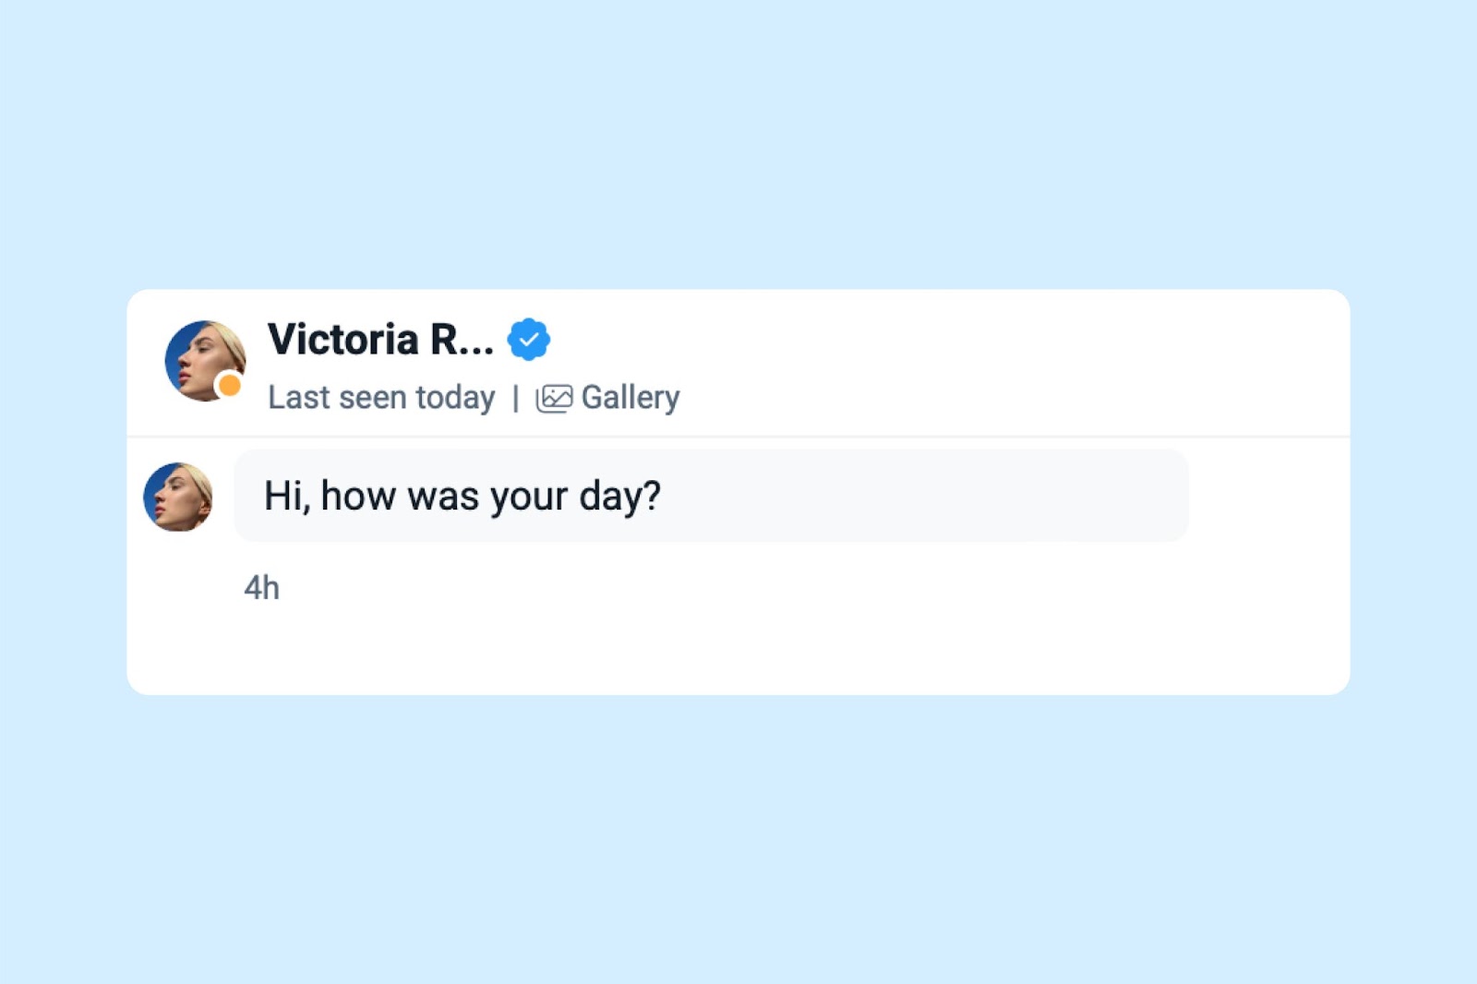The height and width of the screenshot is (984, 1477).
Task: Click the separator bar before Gallery
Action: point(515,399)
